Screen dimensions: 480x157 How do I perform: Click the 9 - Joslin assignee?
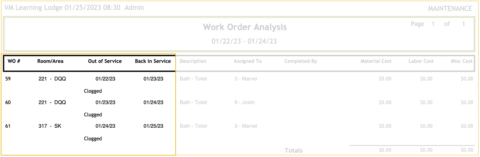(244, 102)
